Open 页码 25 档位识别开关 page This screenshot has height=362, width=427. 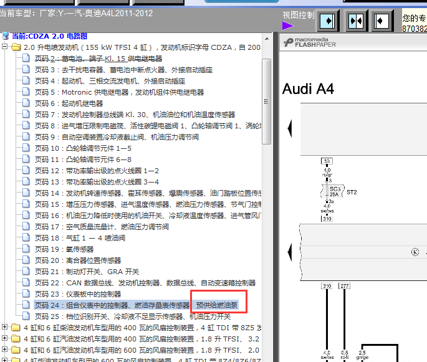133,317
